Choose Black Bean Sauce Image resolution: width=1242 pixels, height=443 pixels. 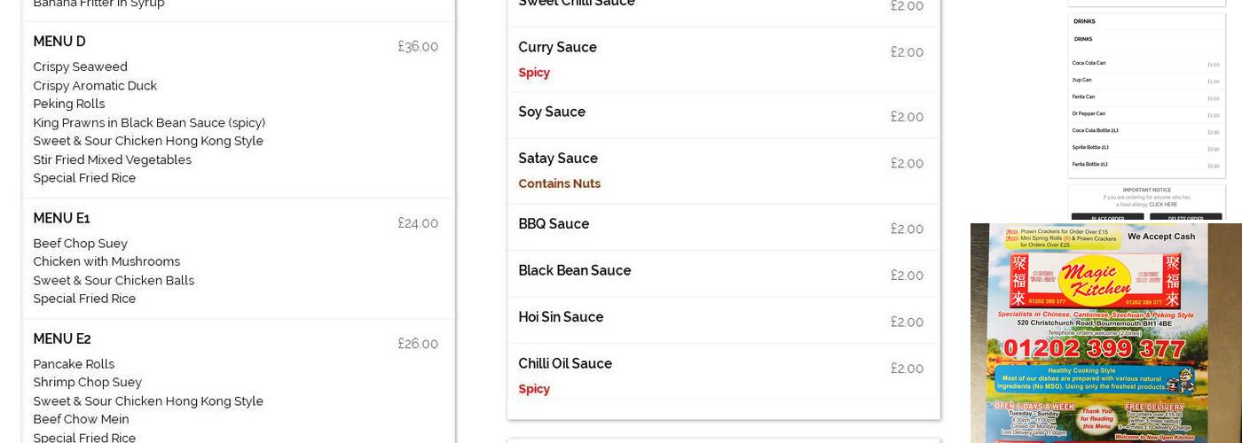pyautogui.click(x=574, y=270)
